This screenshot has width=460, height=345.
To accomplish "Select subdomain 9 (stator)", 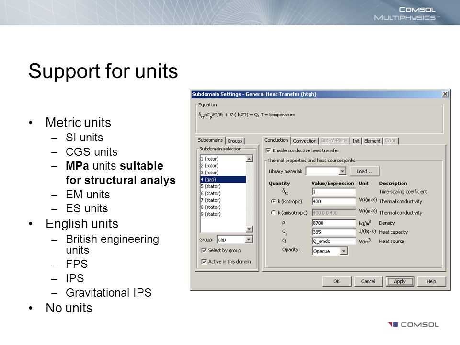I will [223, 214].
